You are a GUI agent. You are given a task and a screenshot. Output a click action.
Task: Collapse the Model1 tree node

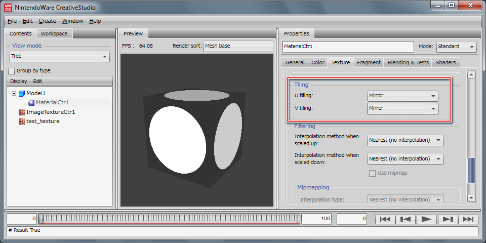(14, 94)
